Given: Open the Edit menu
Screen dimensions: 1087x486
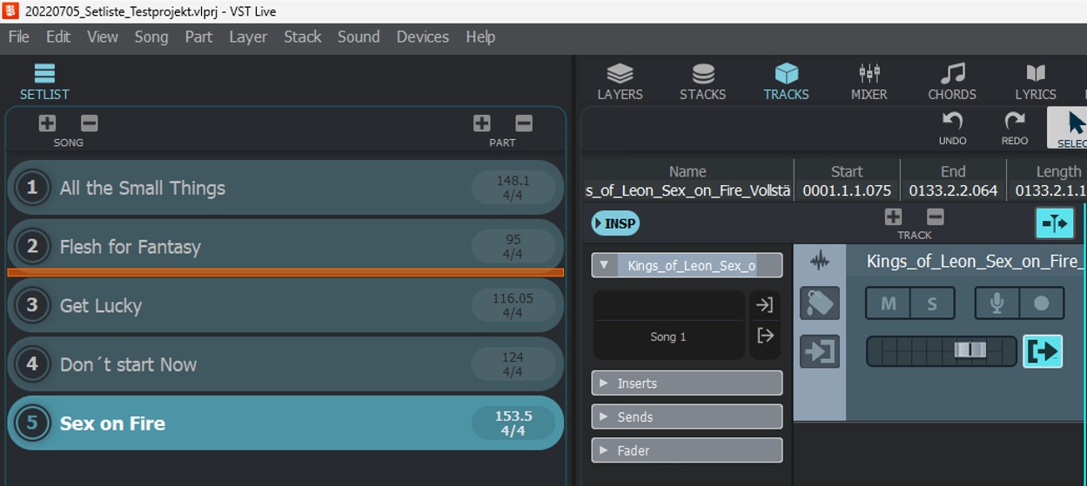Looking at the screenshot, I should [58, 37].
